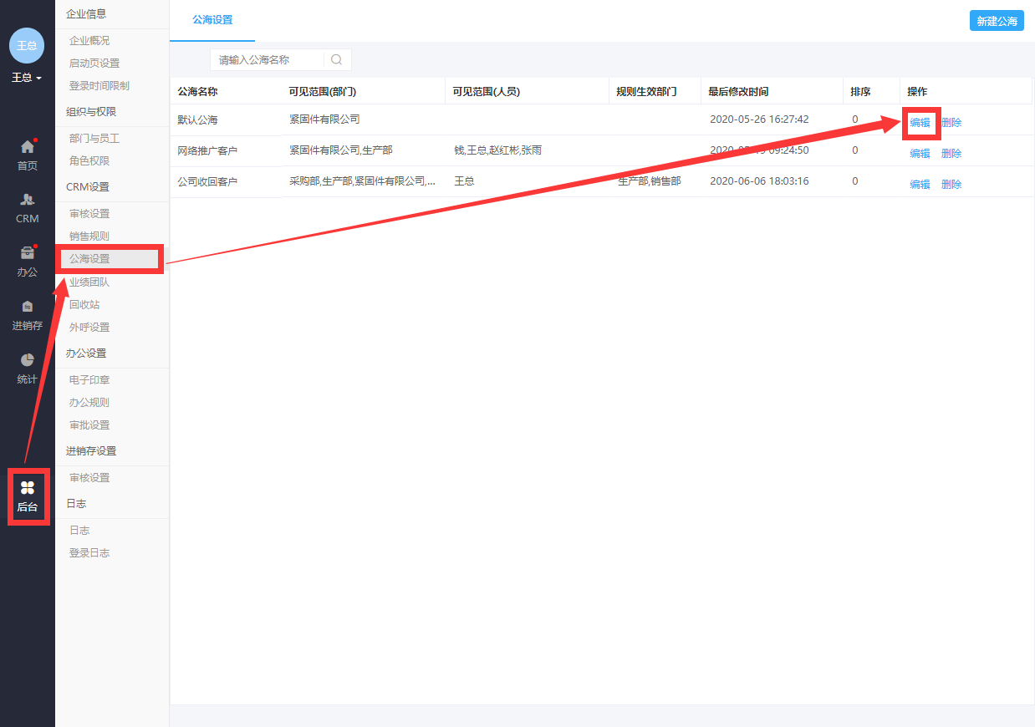
Task: Select the 网络推广客户 name cell
Action: pos(207,150)
